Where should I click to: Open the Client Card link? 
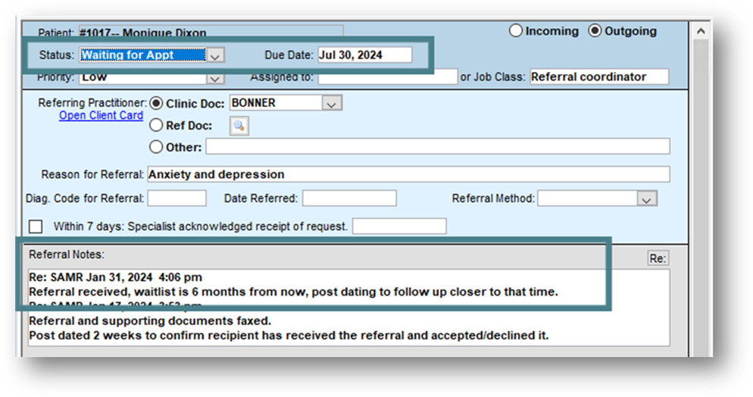coord(101,116)
